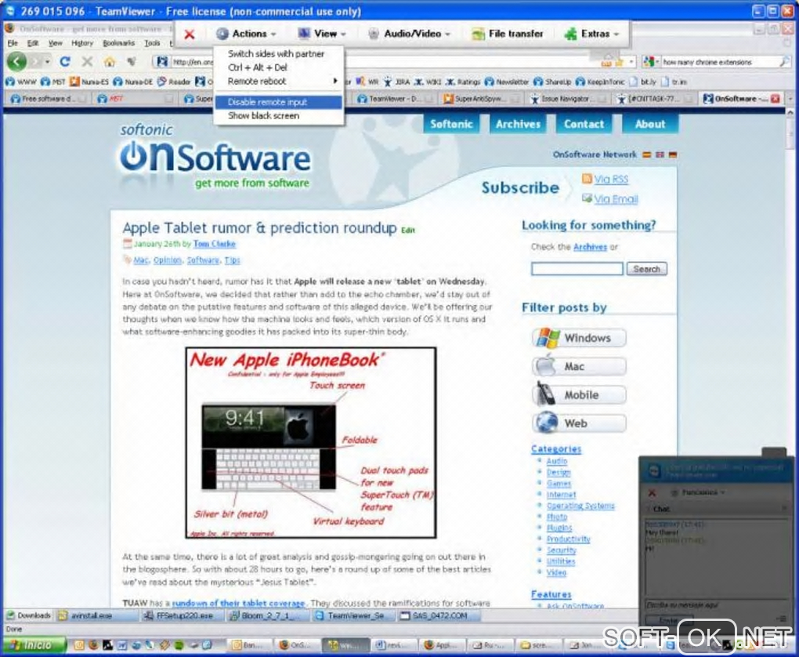Filter posts by Windows

pyautogui.click(x=580, y=338)
